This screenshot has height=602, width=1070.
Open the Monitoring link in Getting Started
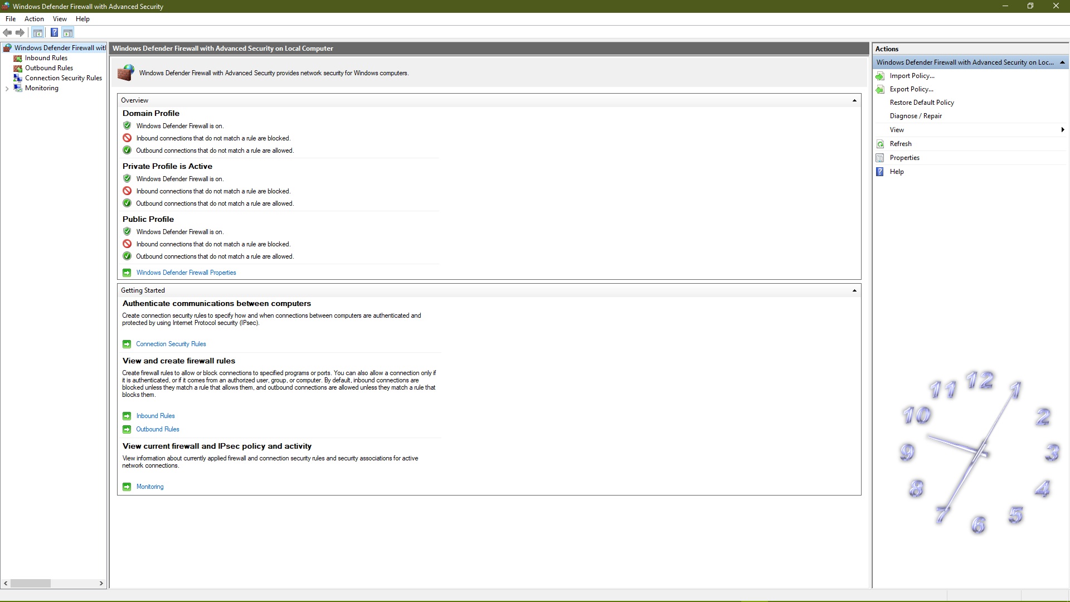[x=150, y=487]
